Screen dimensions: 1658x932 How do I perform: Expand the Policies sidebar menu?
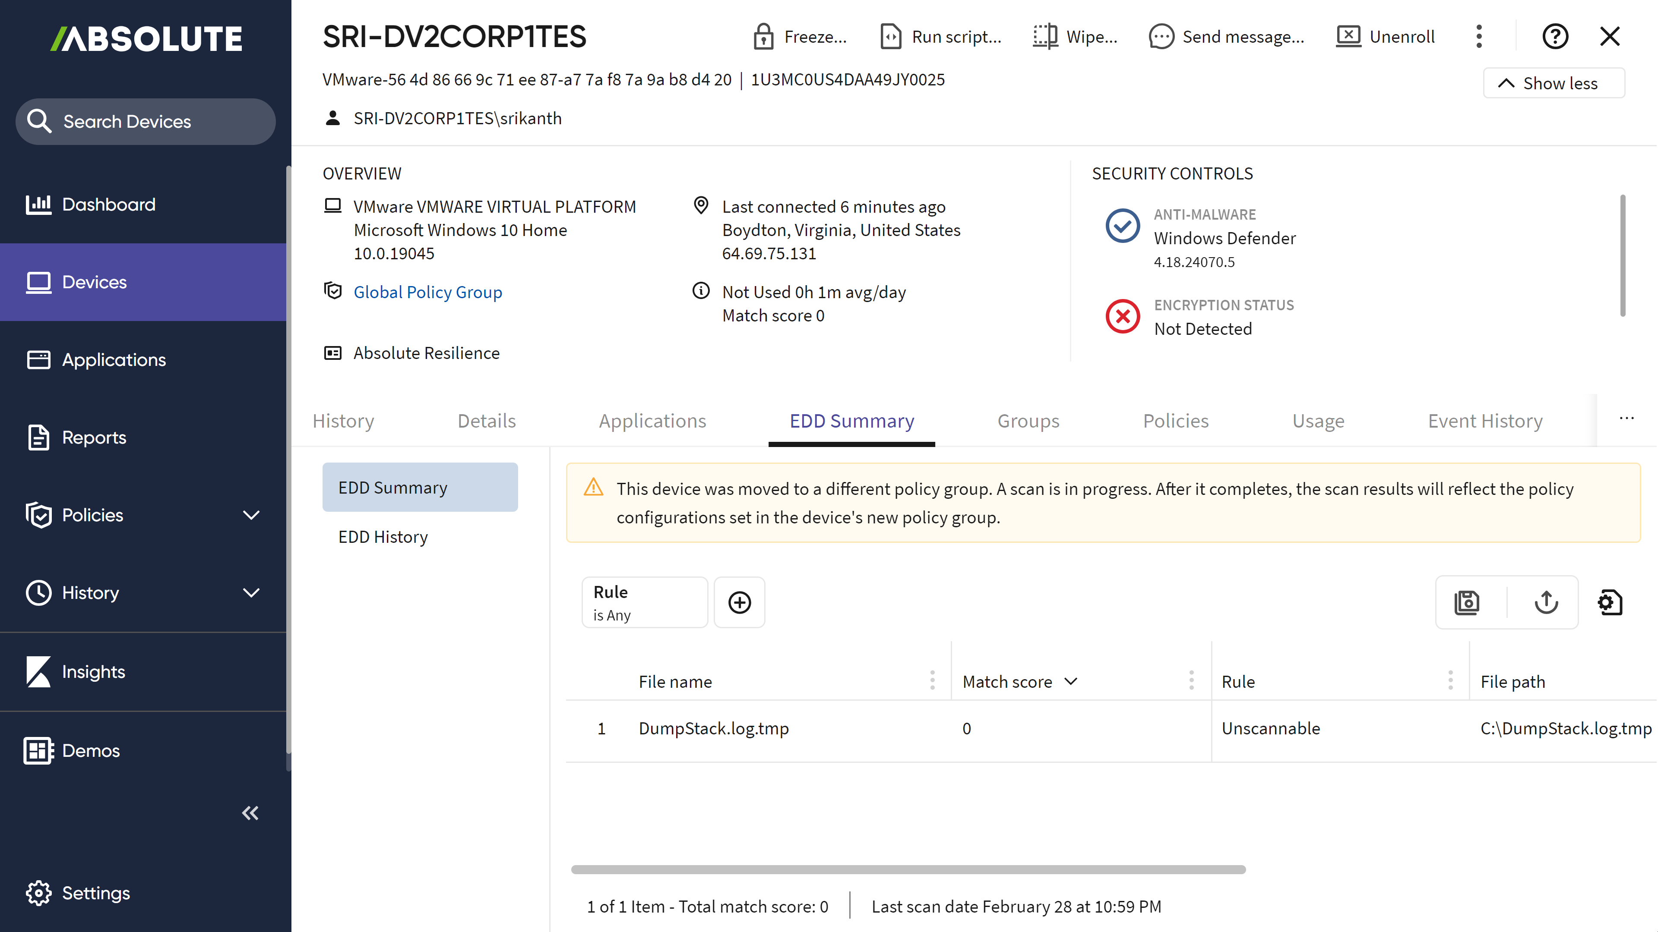[x=251, y=515]
